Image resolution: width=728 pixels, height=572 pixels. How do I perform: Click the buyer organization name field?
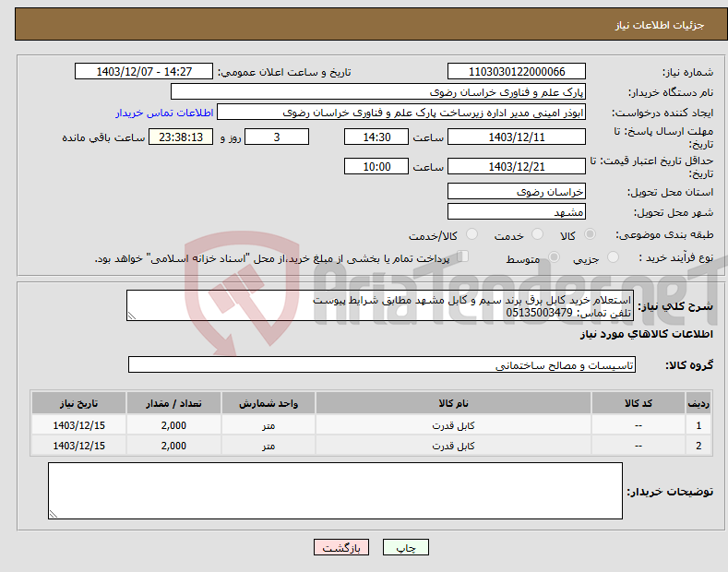[x=378, y=91]
